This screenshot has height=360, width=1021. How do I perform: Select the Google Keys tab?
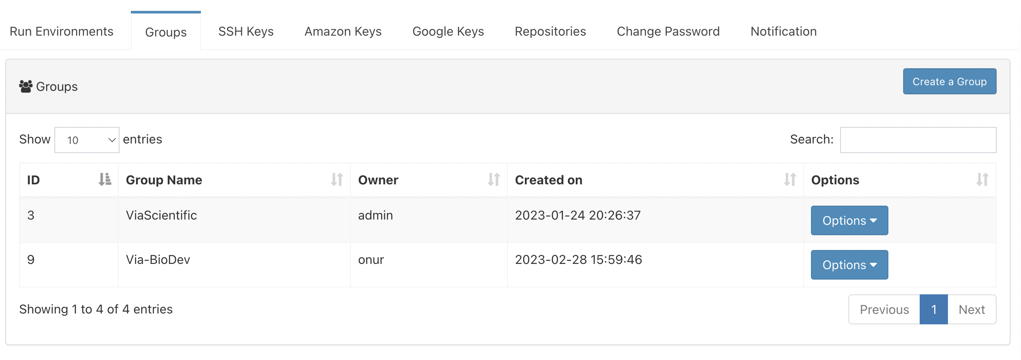point(448,31)
